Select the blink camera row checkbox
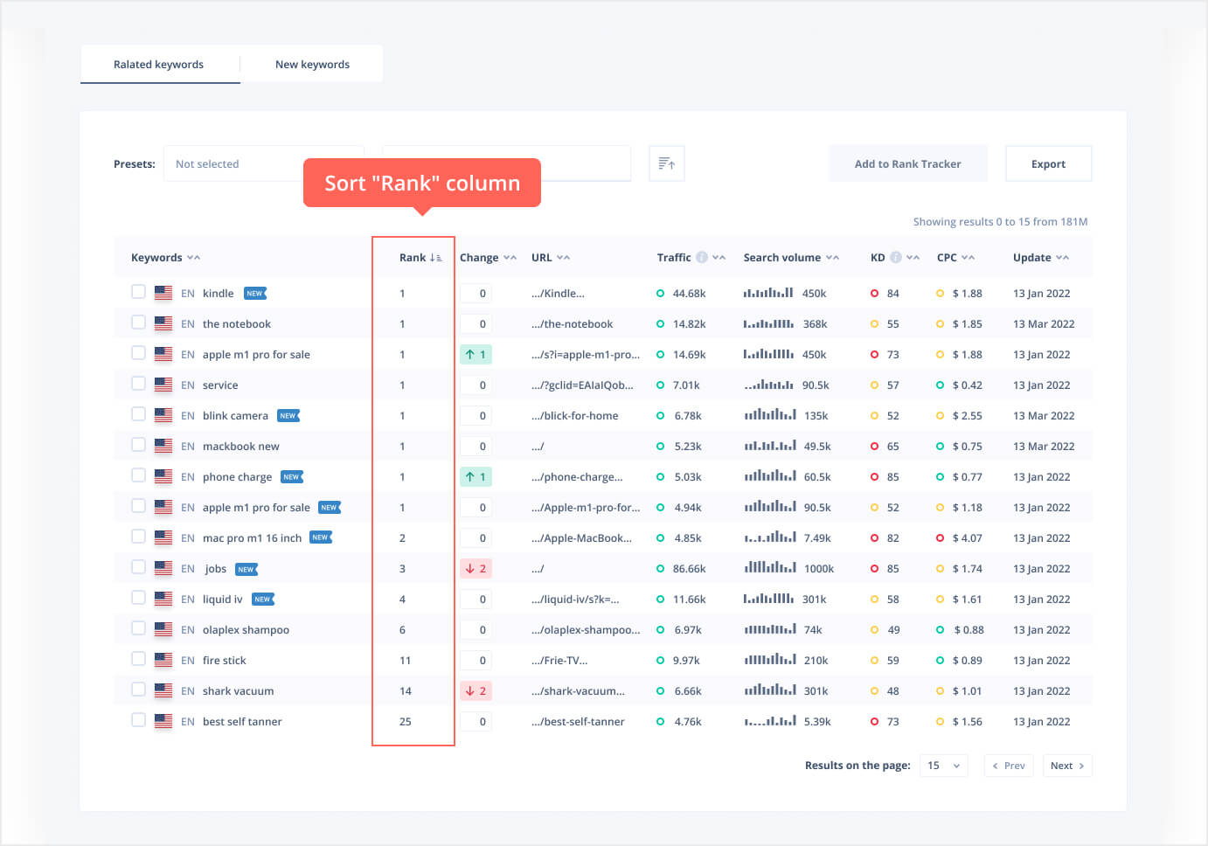This screenshot has height=846, width=1208. coord(138,414)
